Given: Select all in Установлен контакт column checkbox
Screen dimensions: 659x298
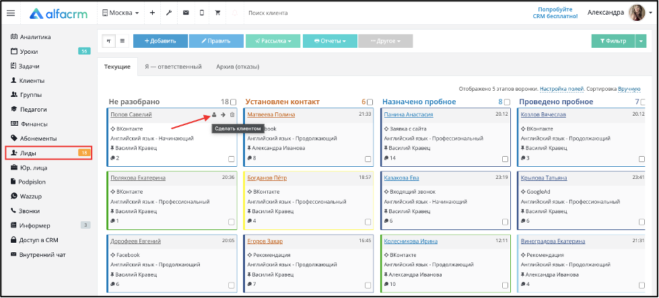Looking at the screenshot, I should coord(370,102).
